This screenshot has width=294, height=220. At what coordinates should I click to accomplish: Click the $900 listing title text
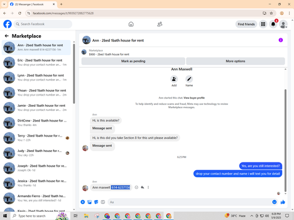pos(109,55)
